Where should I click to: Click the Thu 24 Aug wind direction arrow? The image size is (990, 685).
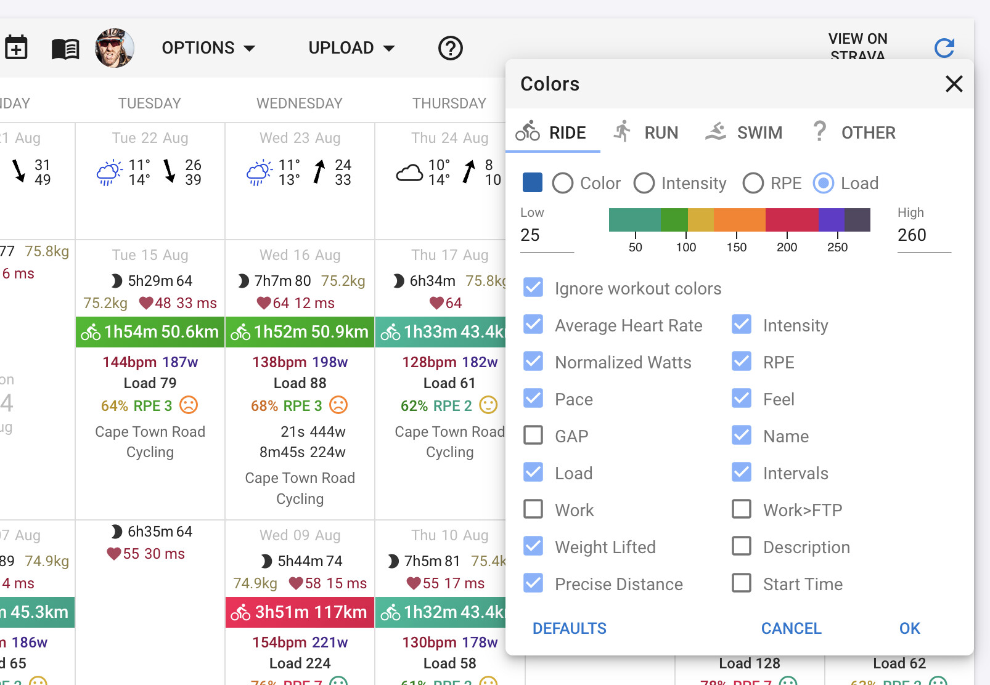click(469, 171)
